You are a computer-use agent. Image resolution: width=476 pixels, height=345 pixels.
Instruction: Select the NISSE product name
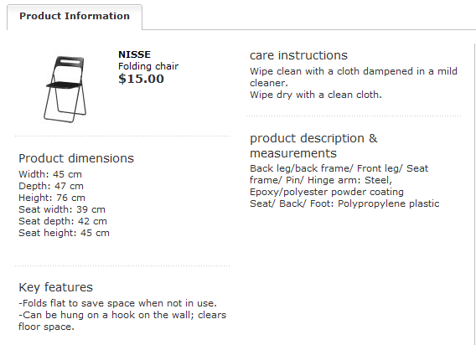(134, 54)
